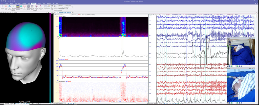Select the Heart Rate detection icon
The height and width of the screenshot is (105, 259).
6,7
